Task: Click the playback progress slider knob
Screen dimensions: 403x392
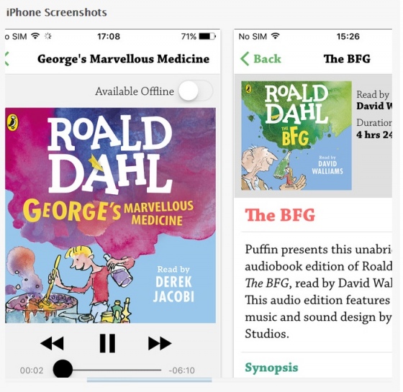Action: pyautogui.click(x=63, y=369)
